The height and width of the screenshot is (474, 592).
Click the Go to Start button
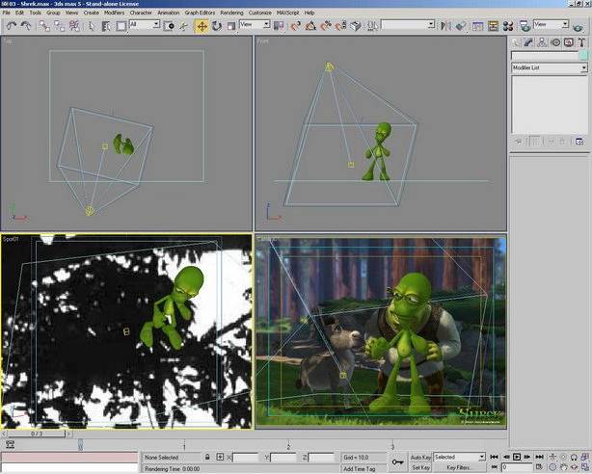494,457
